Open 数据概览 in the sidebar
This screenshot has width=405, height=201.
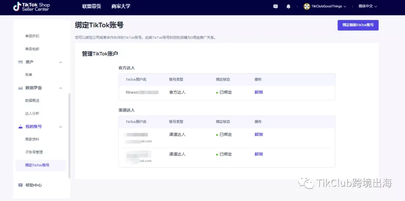[x=32, y=101]
